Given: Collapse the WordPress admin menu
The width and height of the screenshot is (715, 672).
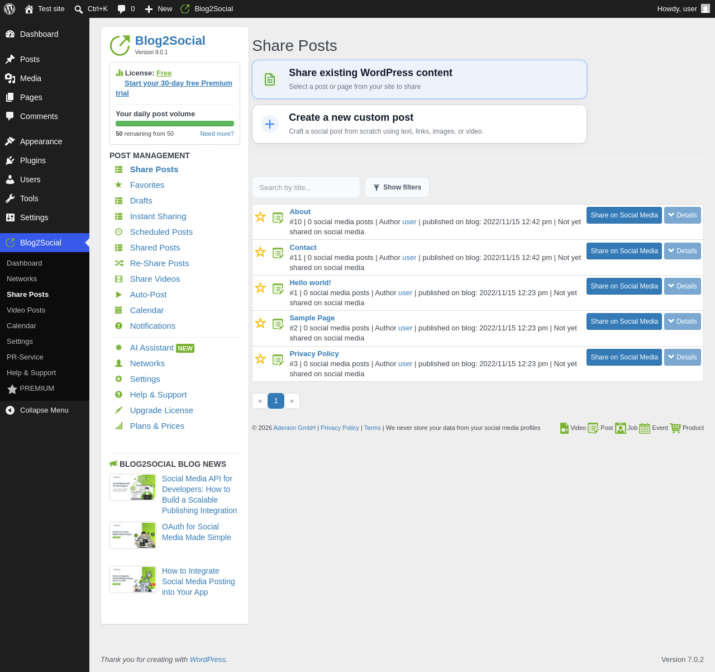Looking at the screenshot, I should pos(45,410).
